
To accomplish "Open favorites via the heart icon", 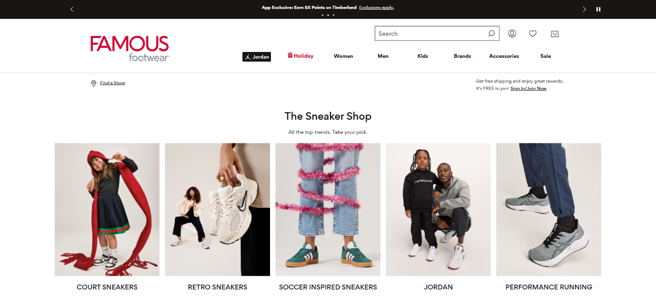I will point(533,34).
